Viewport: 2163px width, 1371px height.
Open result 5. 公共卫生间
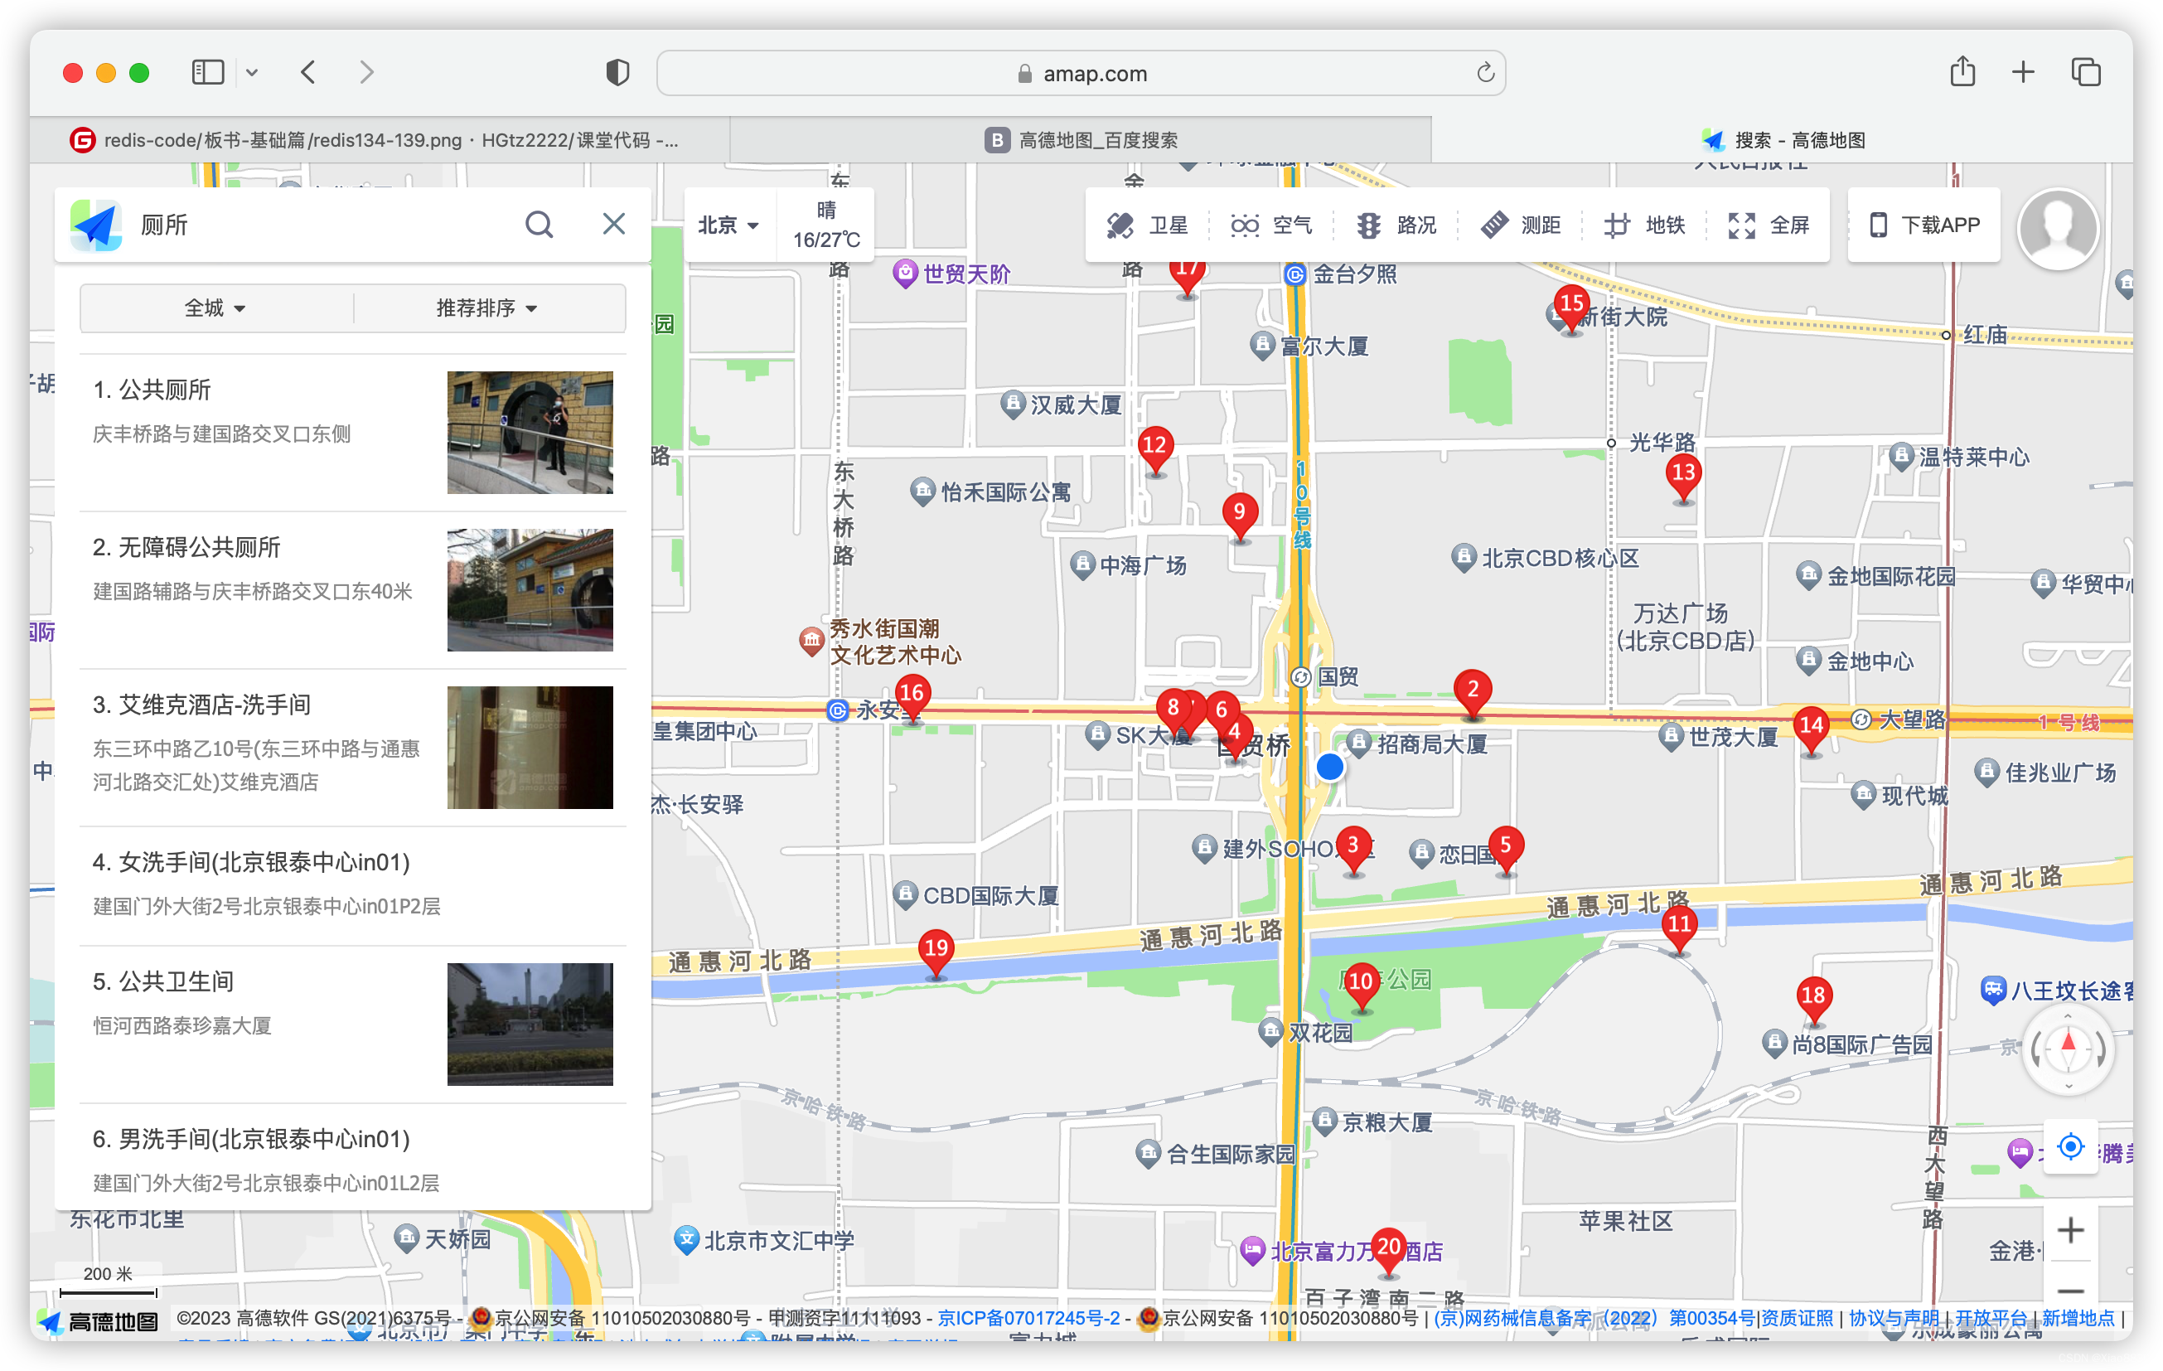click(x=352, y=1024)
